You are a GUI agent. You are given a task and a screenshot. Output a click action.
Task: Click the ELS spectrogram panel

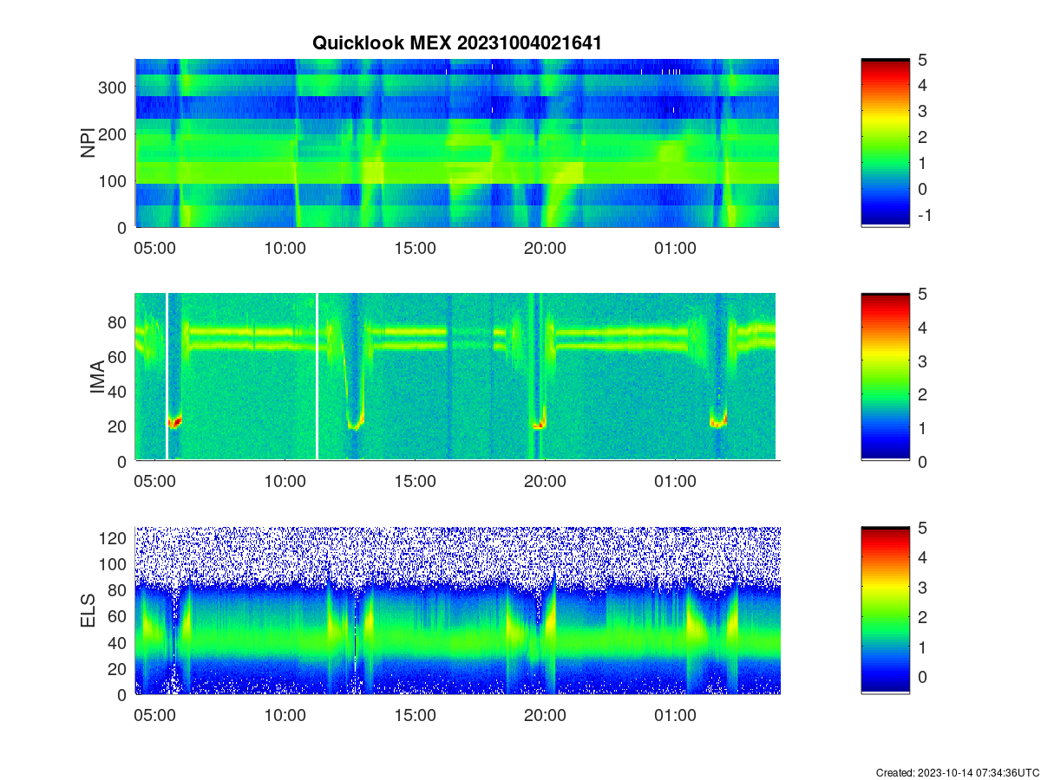(457, 610)
